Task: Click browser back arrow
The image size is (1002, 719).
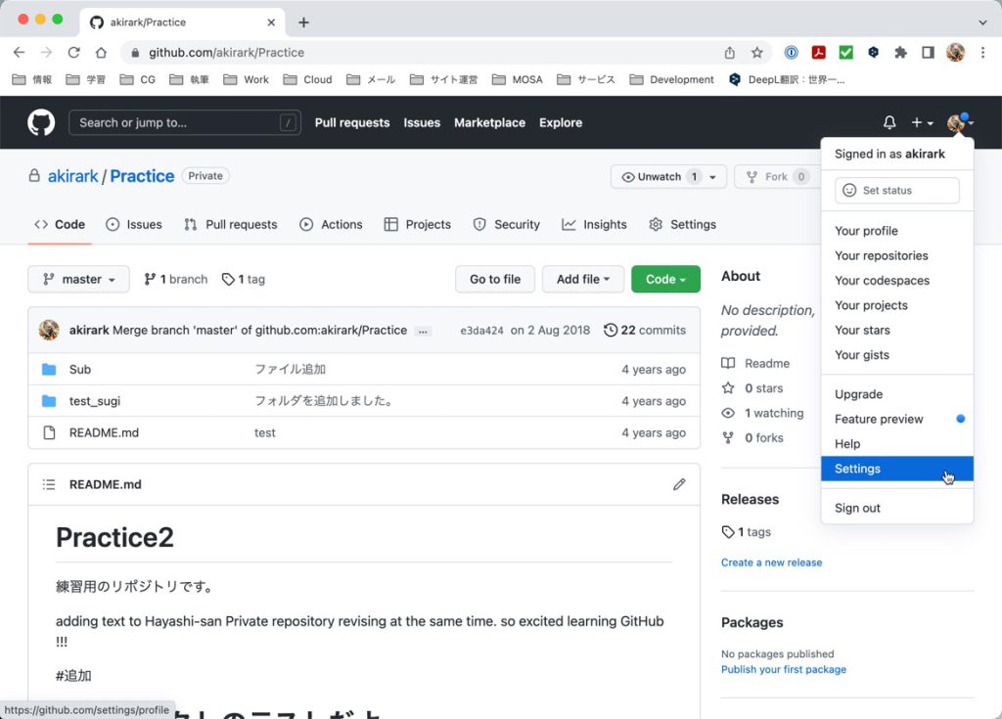Action: click(20, 53)
